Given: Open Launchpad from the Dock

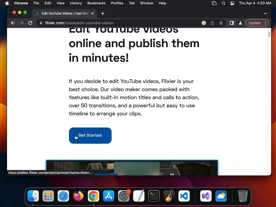Looking at the screenshot, I should coord(48,196).
